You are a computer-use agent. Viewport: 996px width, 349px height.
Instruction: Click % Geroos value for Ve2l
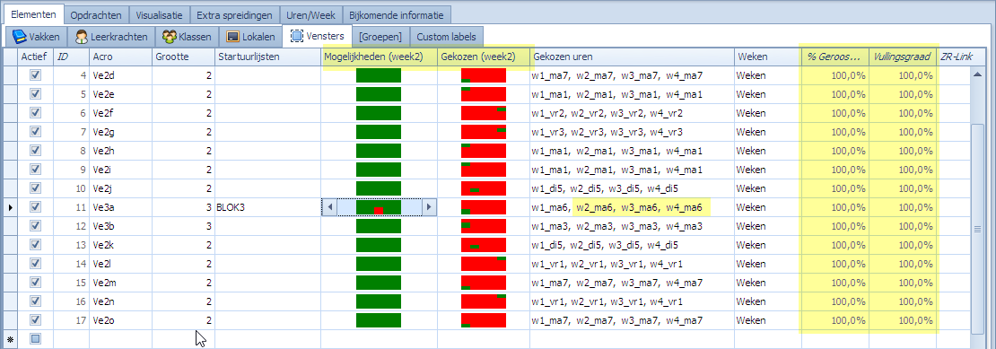click(834, 264)
